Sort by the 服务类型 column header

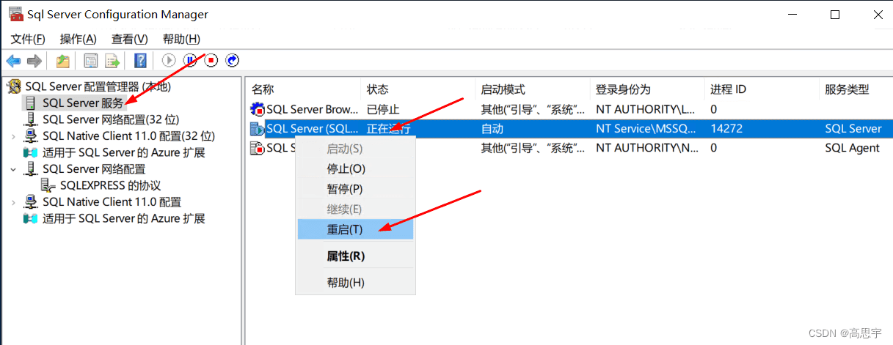click(x=856, y=89)
